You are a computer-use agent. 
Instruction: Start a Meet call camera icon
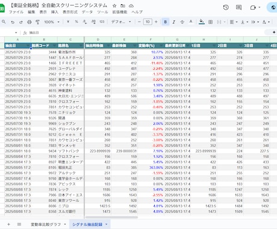coord(253,7)
